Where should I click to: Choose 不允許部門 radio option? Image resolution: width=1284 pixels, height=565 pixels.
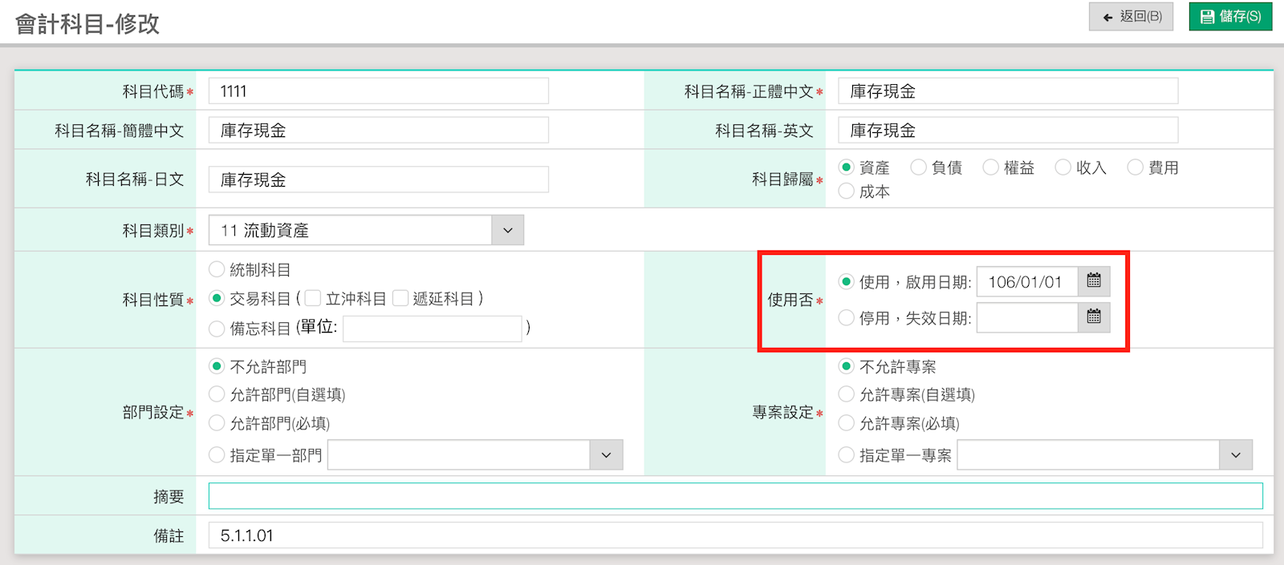click(x=216, y=366)
